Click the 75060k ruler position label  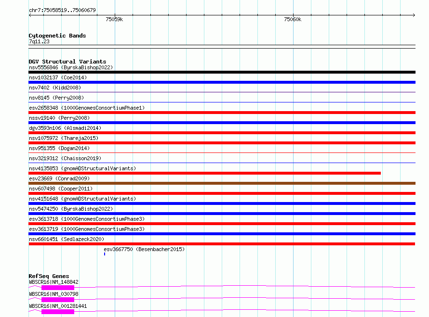pyautogui.click(x=293, y=19)
